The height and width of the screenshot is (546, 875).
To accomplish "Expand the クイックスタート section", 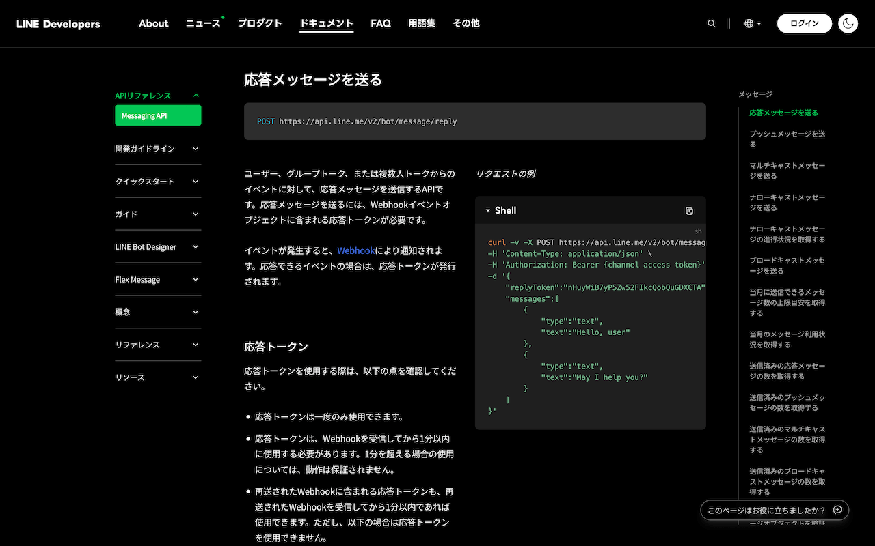I will (196, 182).
